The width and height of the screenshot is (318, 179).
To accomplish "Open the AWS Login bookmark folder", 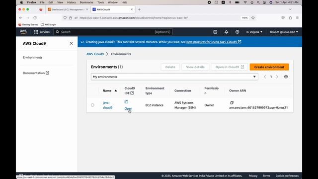I will pyautogui.click(x=48, y=24).
